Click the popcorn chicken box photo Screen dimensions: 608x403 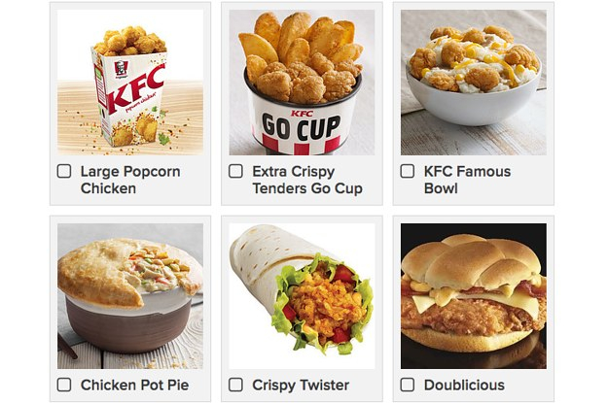130,83
